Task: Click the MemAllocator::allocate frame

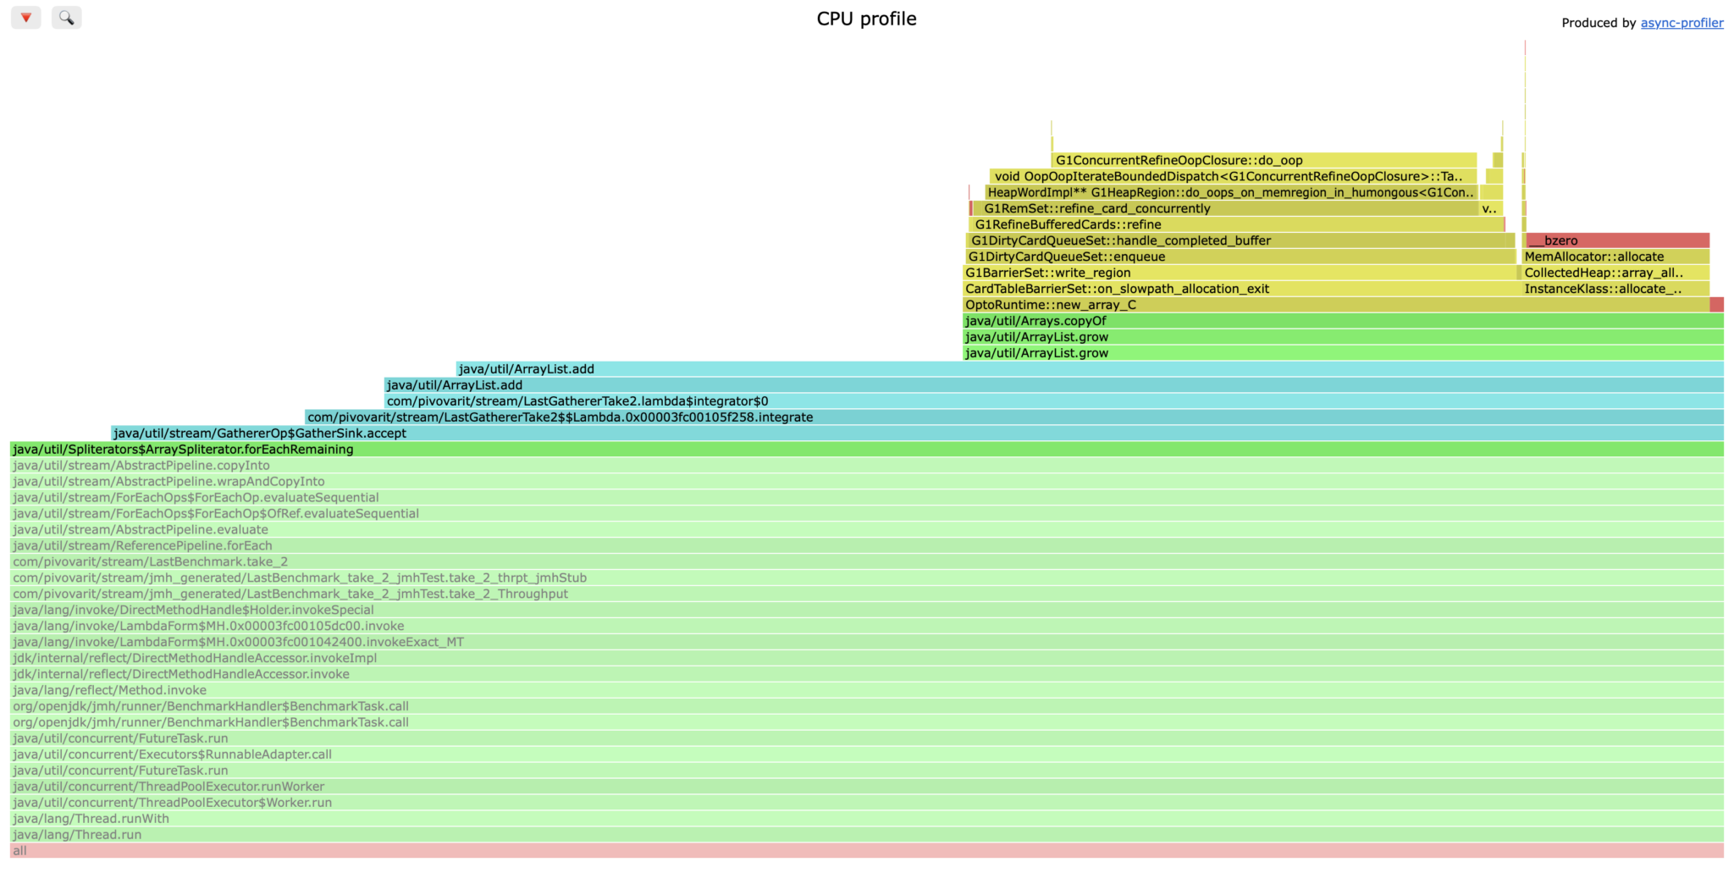Action: point(1615,257)
